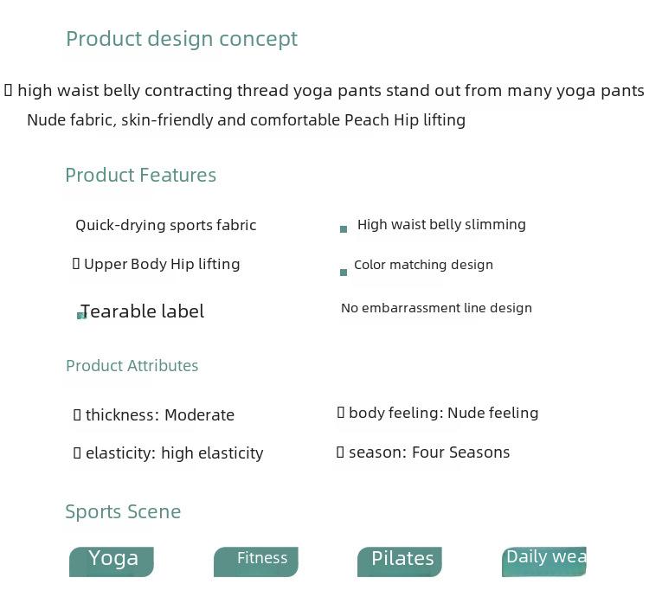Open the Daily wear scene tag
The width and height of the screenshot is (649, 597).
[544, 562]
